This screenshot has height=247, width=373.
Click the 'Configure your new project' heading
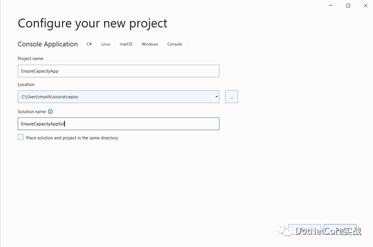(92, 24)
